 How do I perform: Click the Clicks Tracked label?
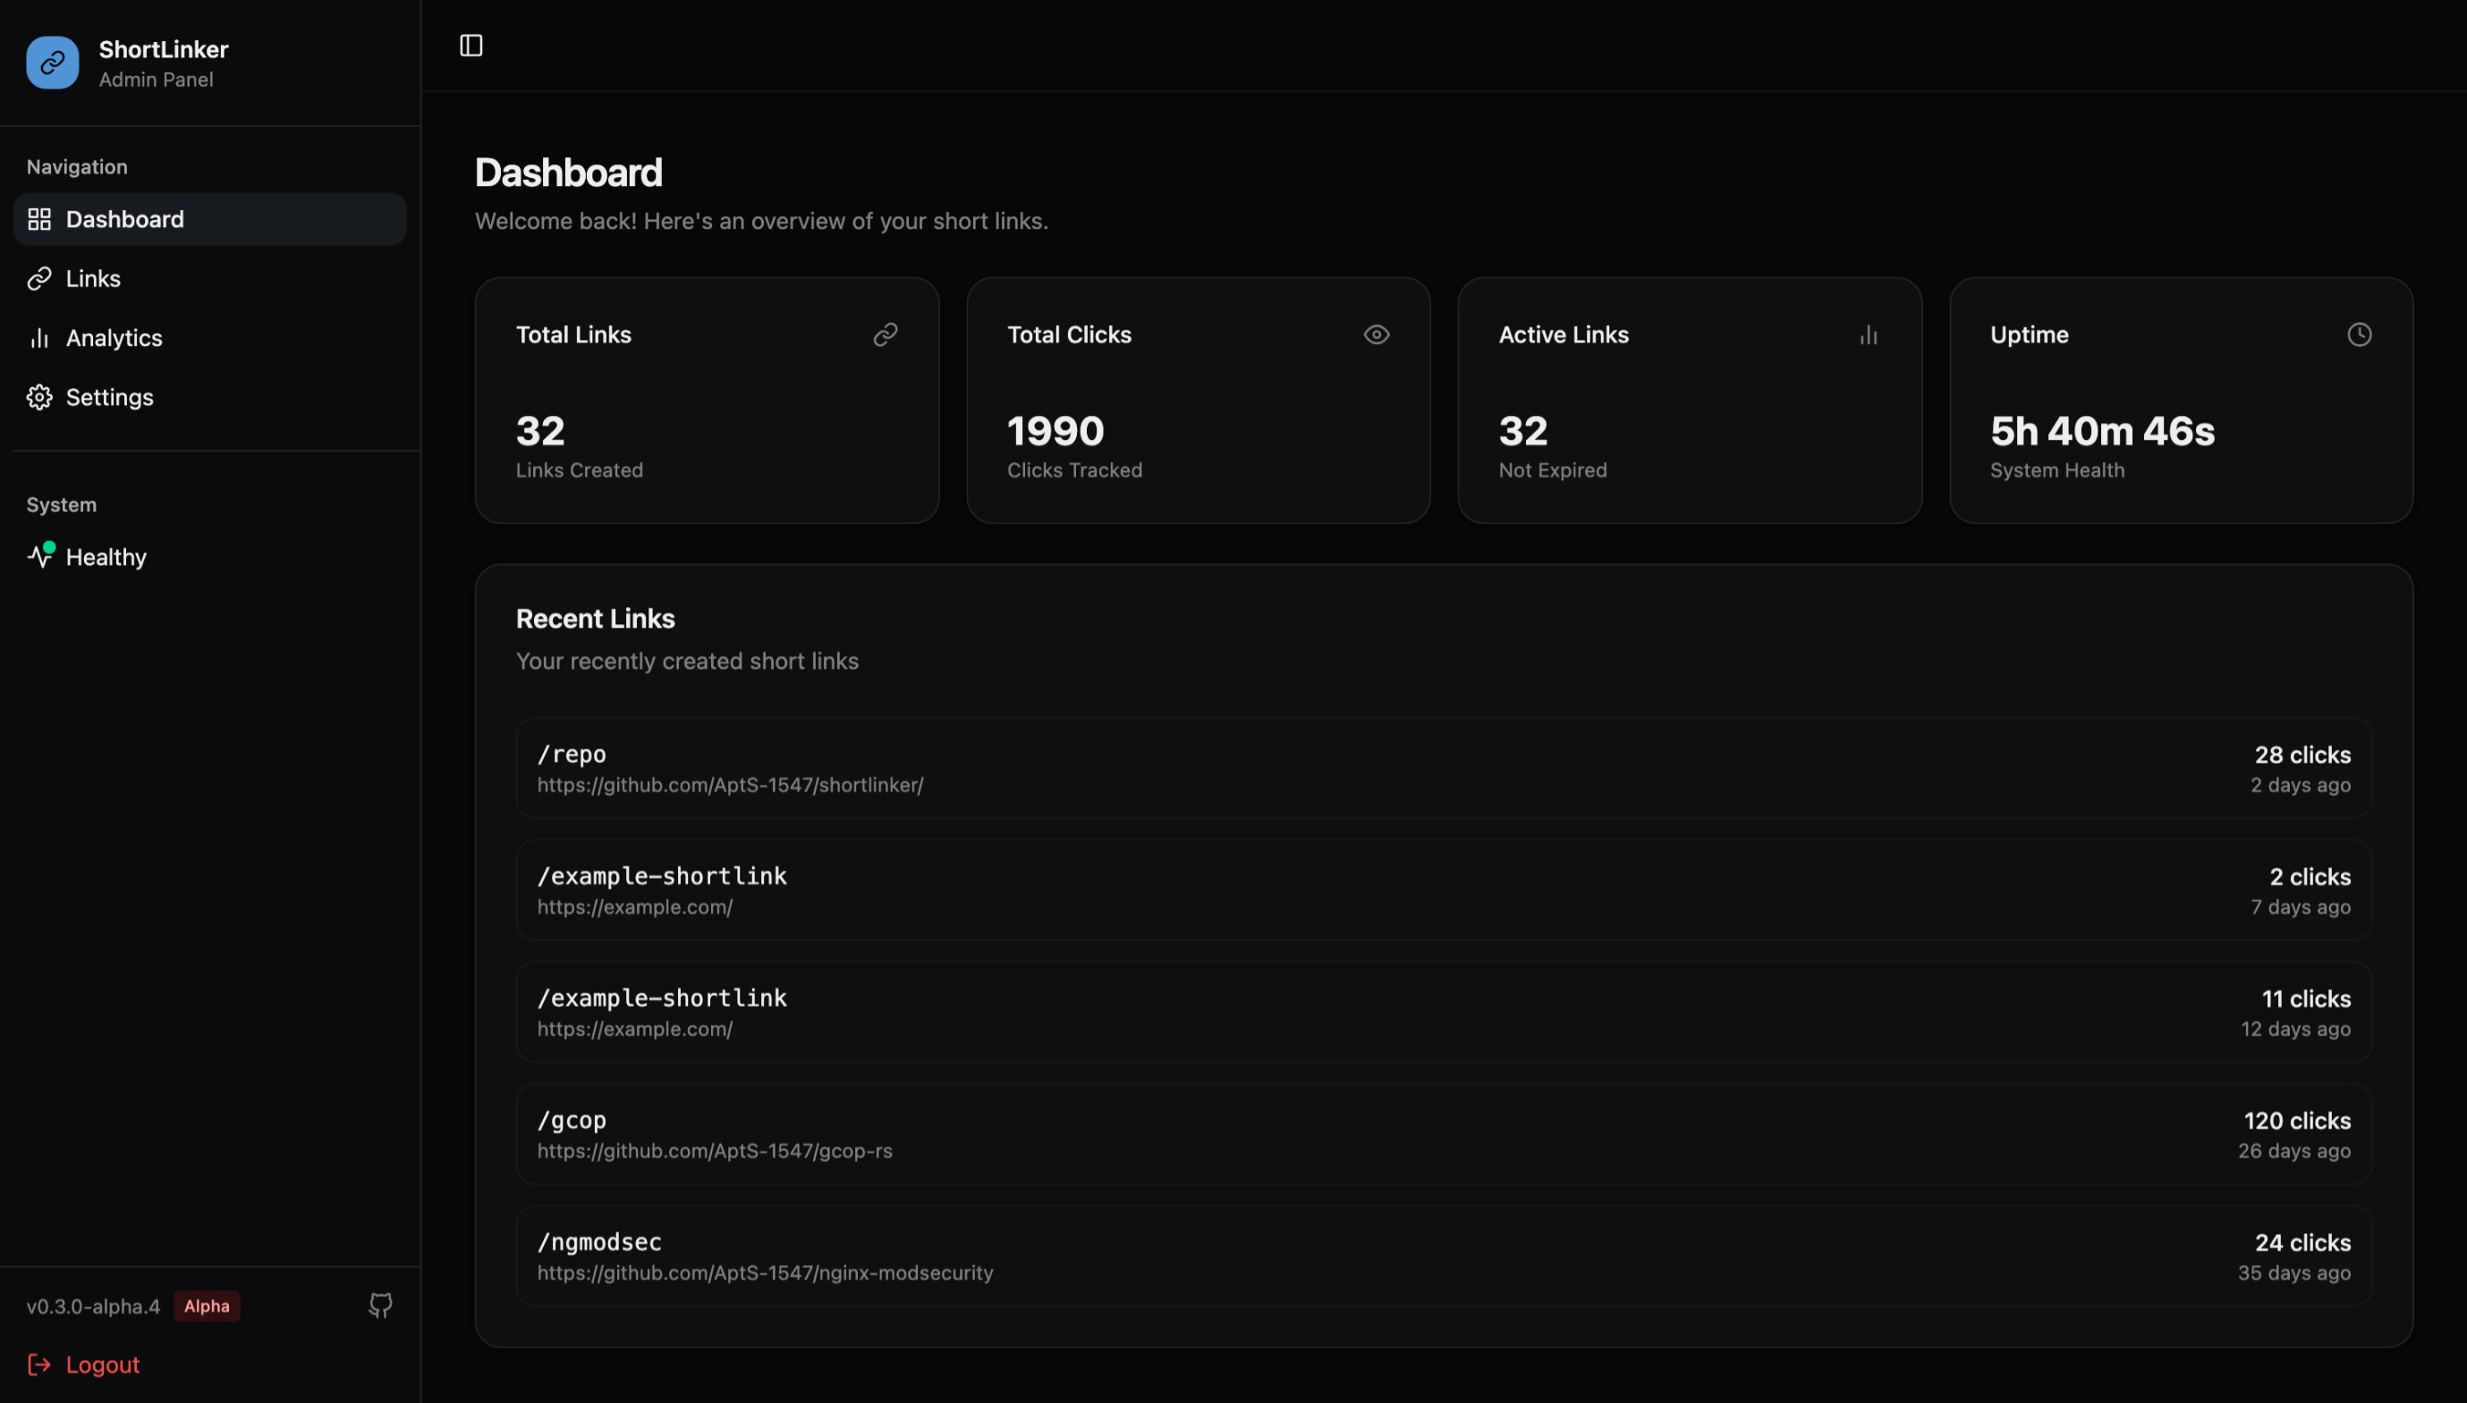(x=1074, y=470)
